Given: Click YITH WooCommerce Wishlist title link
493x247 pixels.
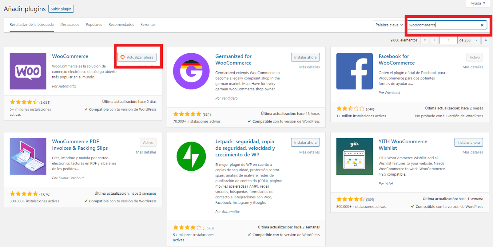Looking at the screenshot, I should click(x=403, y=145).
